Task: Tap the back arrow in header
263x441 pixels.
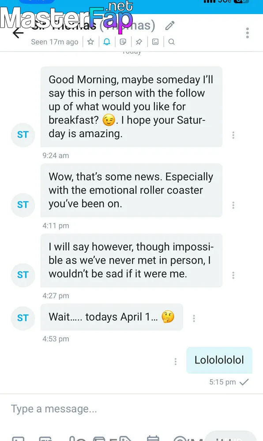Action: 18,33
